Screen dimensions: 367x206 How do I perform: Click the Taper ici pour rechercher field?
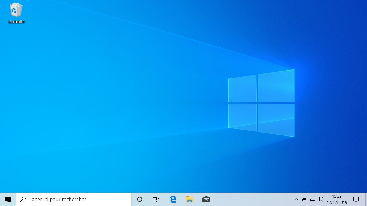74,199
